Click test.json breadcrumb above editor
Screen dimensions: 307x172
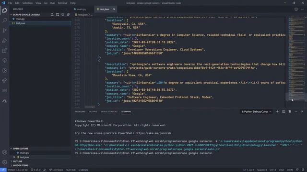[x=83, y=15]
